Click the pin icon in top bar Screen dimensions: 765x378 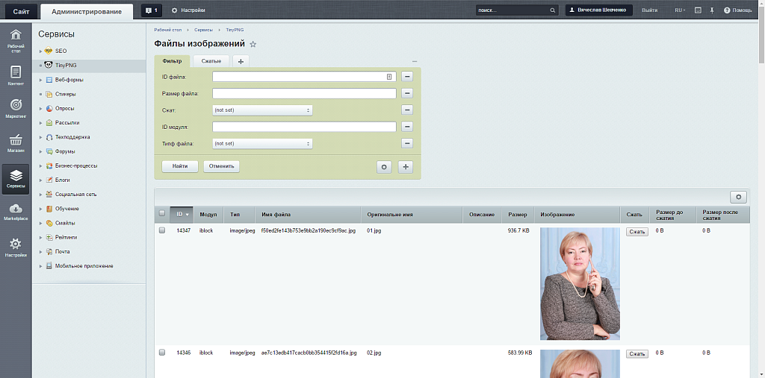712,10
